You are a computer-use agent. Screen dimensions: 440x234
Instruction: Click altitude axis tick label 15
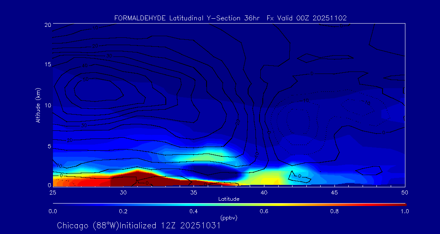tap(47, 65)
